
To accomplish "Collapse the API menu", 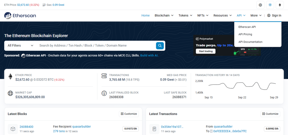I will pos(241,15).
